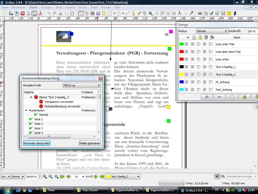
Task: Toggle visibility of Linie unter Titel layer
Action: click(186, 44)
